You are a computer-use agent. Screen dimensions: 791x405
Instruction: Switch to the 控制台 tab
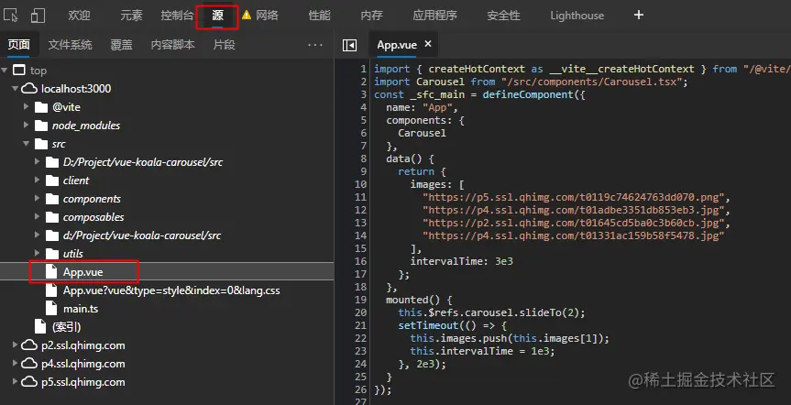pos(177,16)
